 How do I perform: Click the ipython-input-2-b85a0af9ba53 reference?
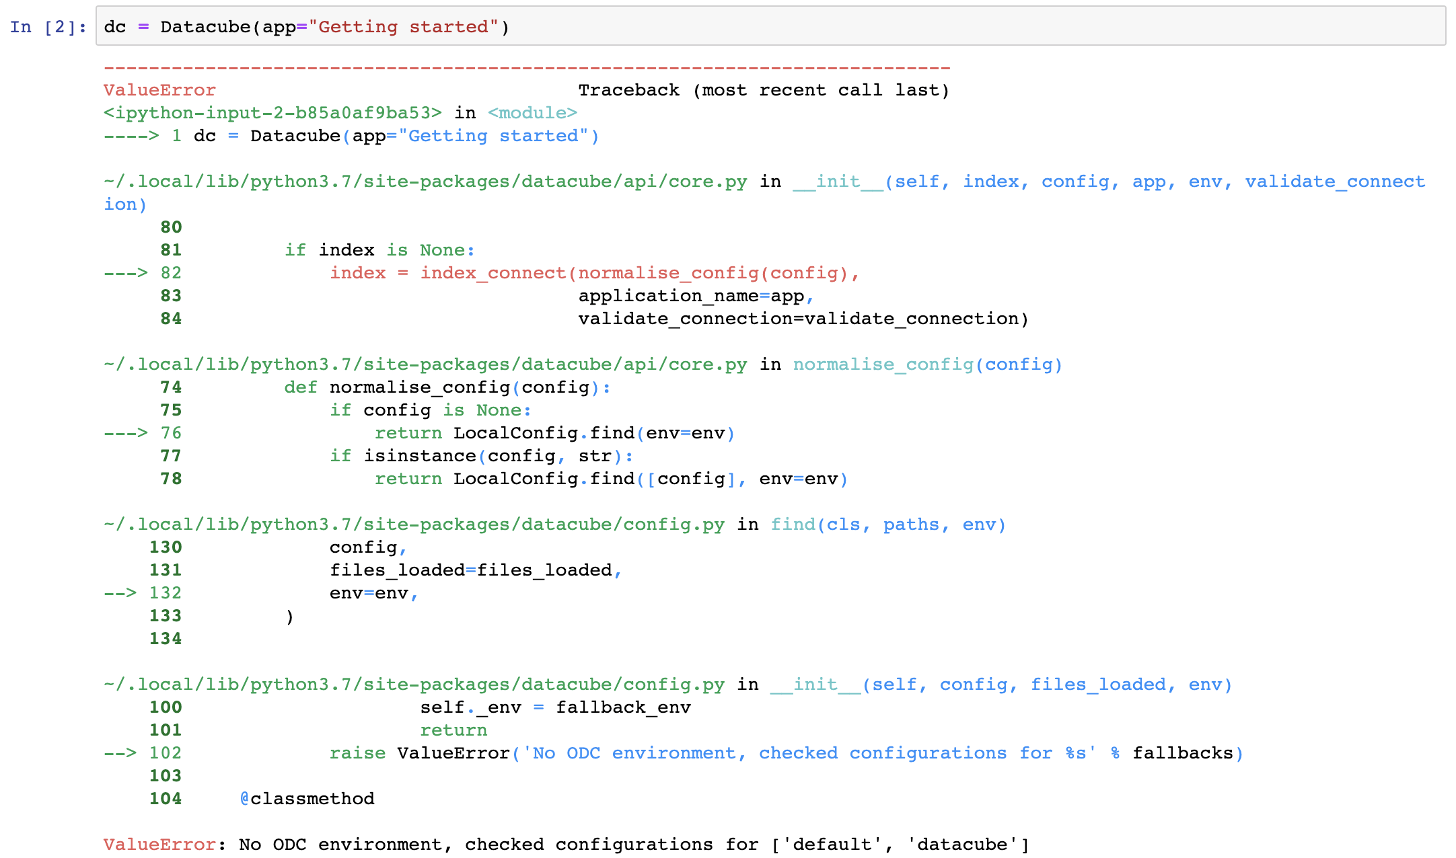[x=272, y=113]
